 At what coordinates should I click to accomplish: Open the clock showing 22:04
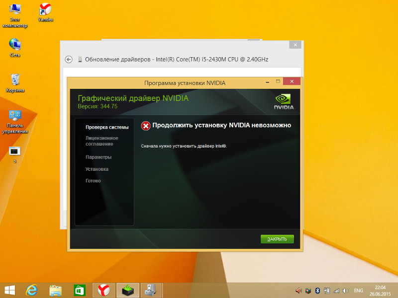tap(380, 291)
